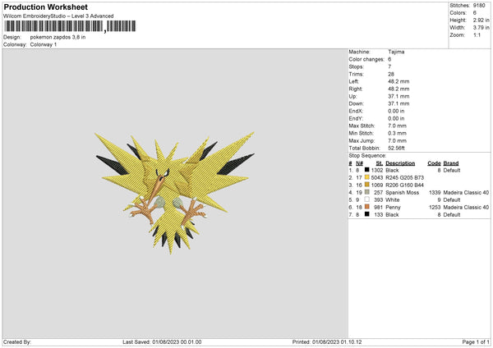The width and height of the screenshot is (493, 348).
Task: Click the 'Madeira Classic 40' brand in row 4
Action: point(466,193)
